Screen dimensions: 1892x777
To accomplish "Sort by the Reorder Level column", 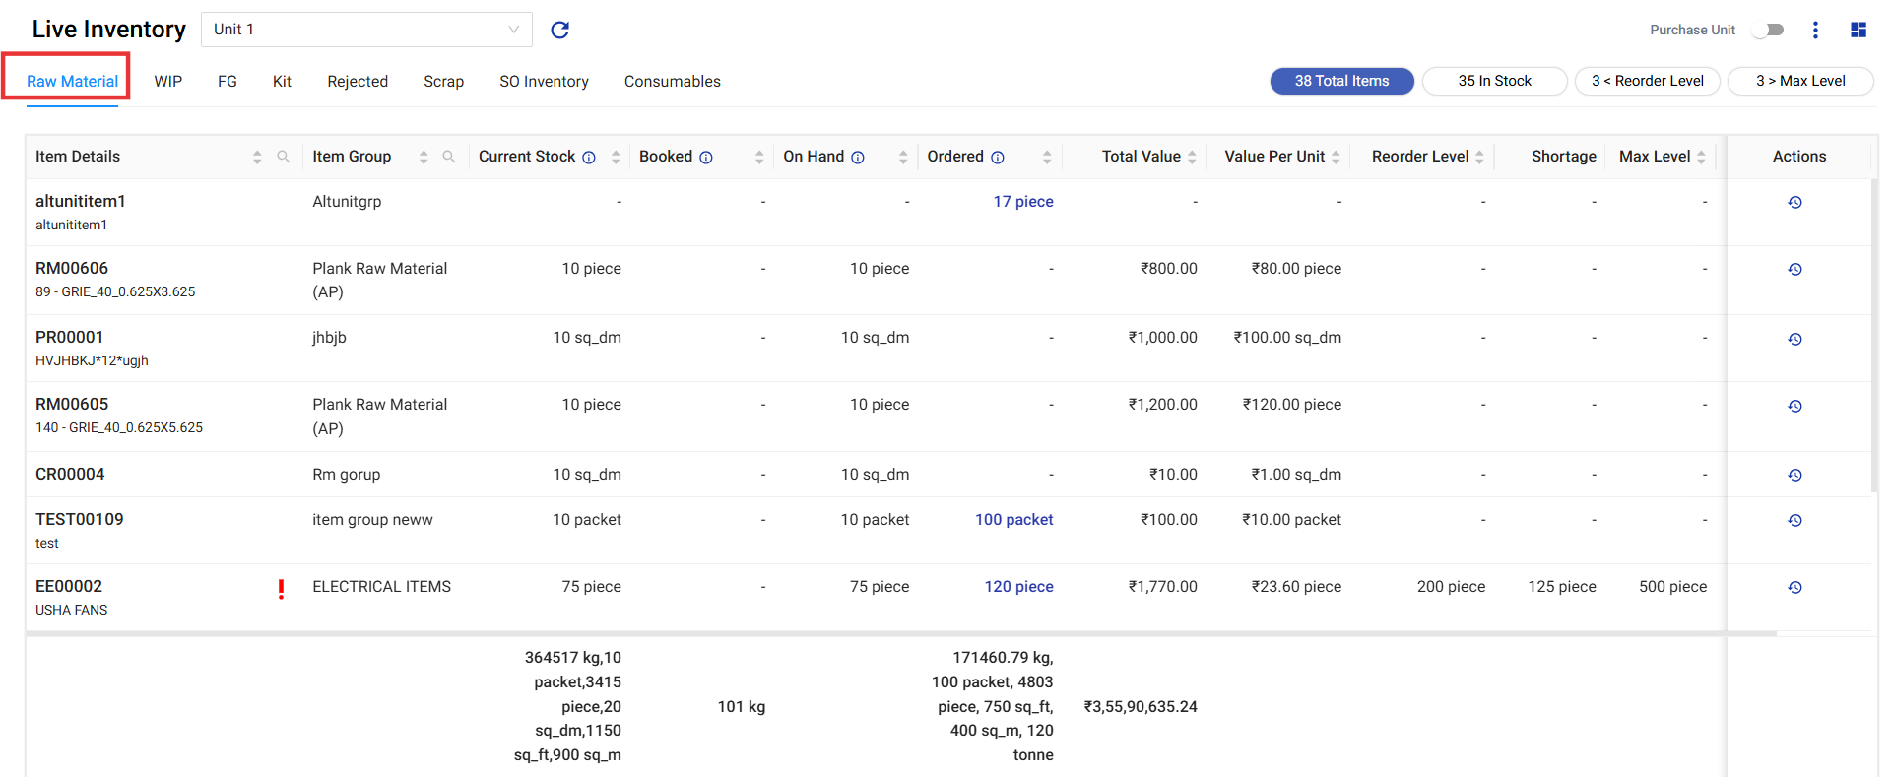I will tap(1479, 157).
